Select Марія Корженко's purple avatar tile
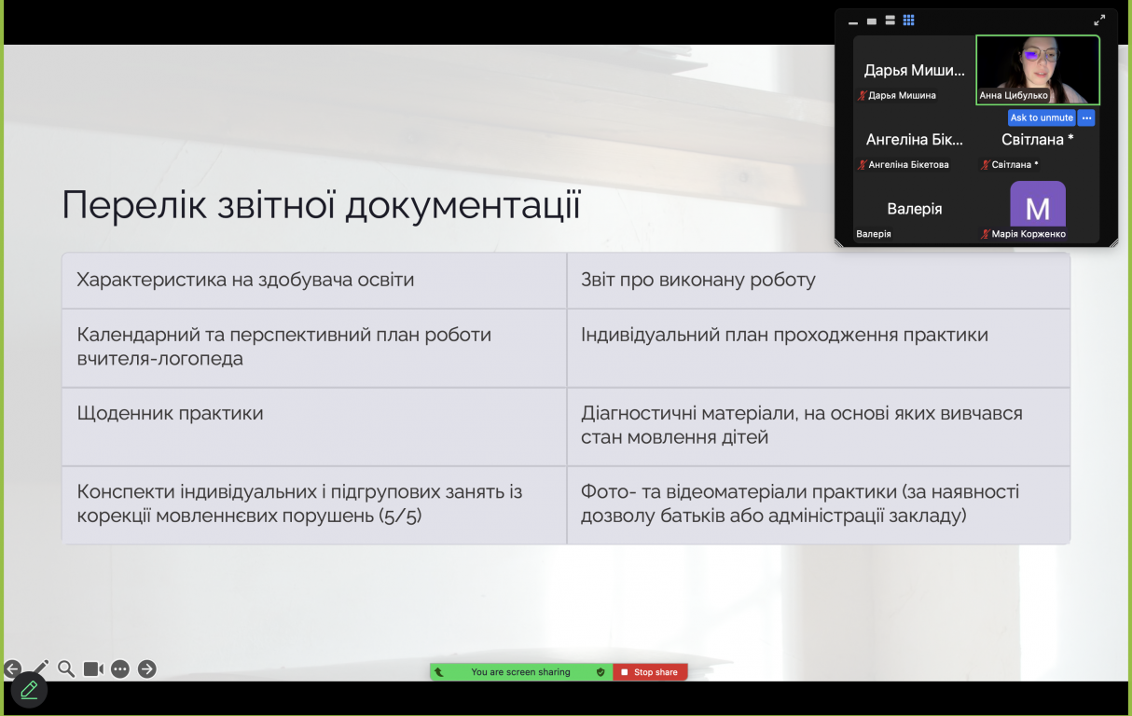The image size is (1132, 716). point(1038,207)
